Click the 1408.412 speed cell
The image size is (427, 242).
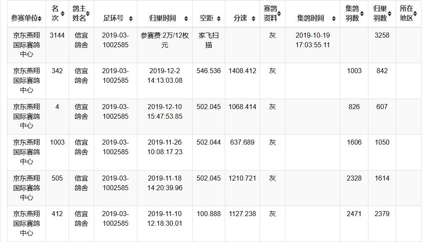[242, 71]
